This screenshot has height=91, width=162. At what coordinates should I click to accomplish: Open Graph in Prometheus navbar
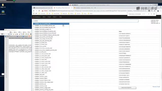(x=49, y=17)
